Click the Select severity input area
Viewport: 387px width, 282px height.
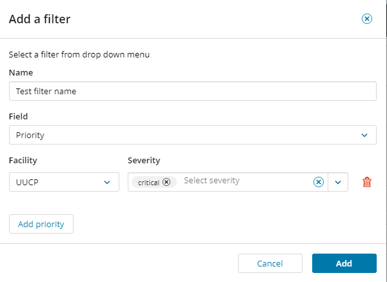245,181
